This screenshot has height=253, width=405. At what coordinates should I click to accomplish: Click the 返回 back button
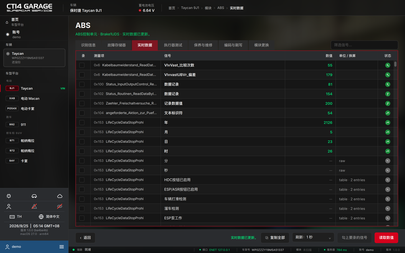coord(85,238)
